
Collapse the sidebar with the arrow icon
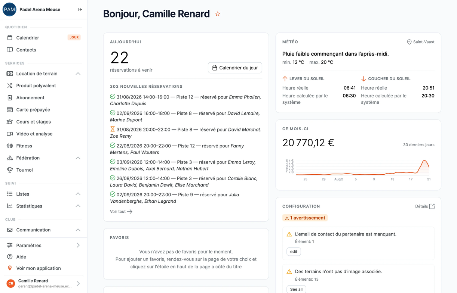[x=80, y=10]
